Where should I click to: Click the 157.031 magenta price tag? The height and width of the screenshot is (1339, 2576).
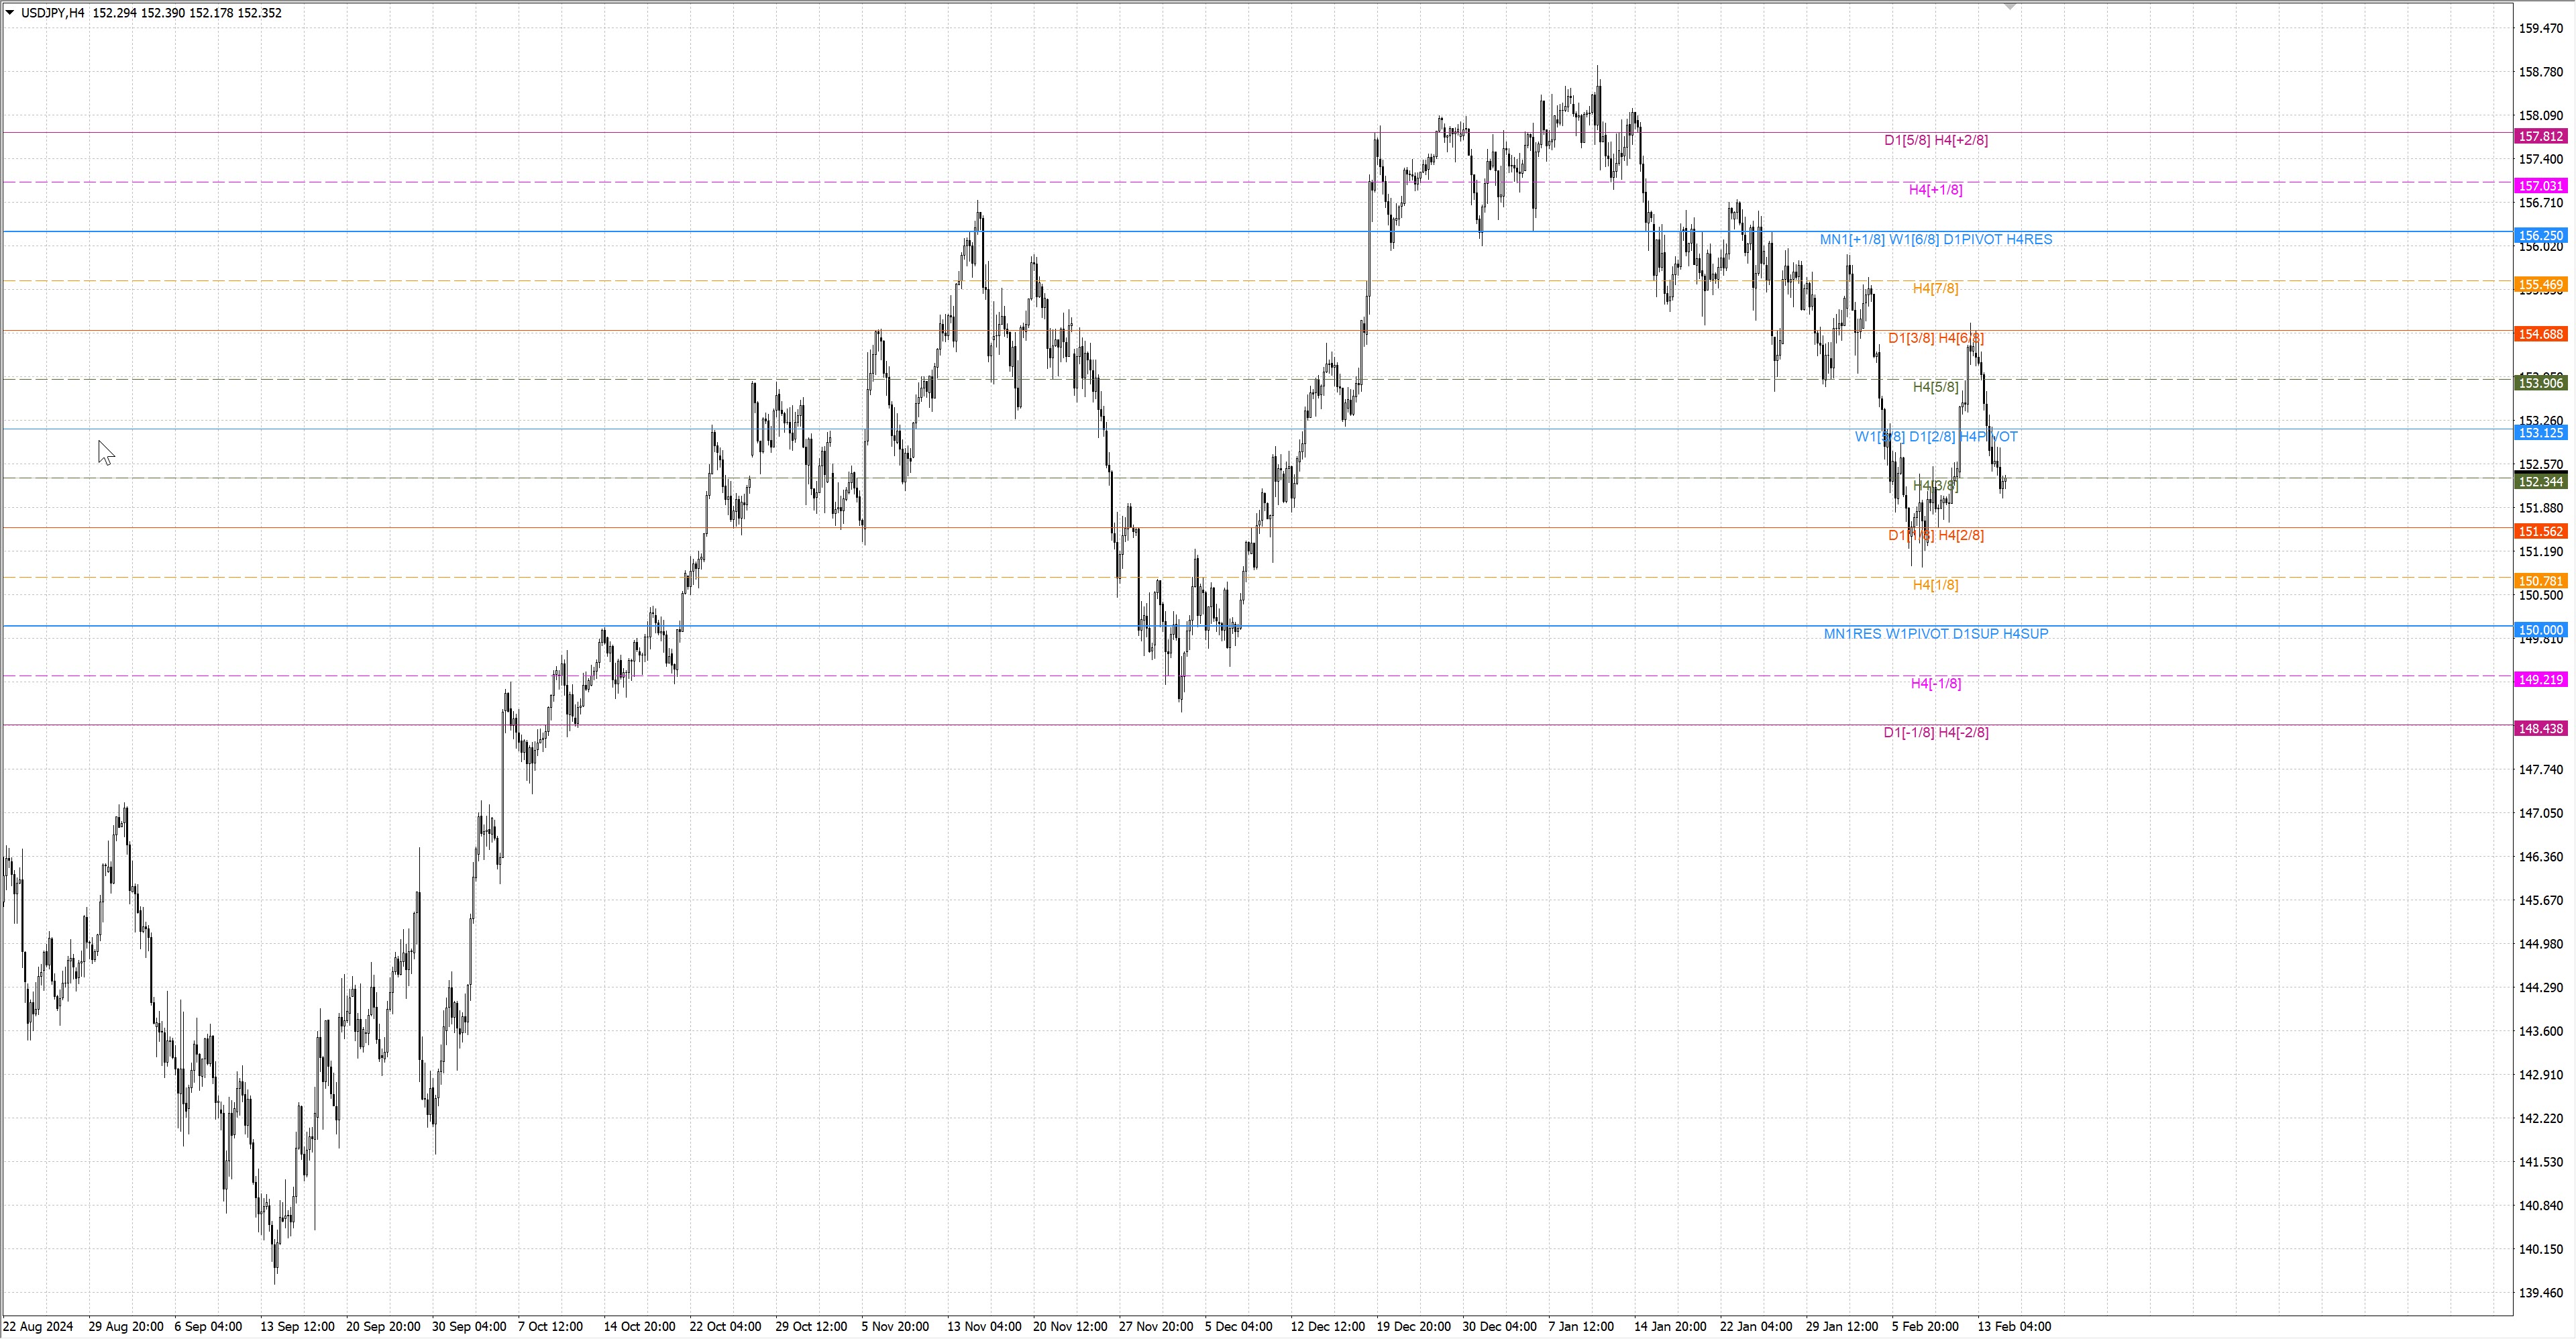click(2540, 186)
